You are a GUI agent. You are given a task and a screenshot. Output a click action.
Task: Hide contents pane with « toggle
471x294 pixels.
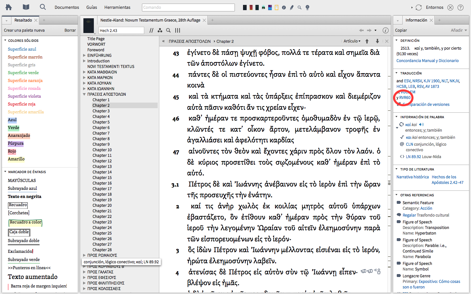click(164, 41)
